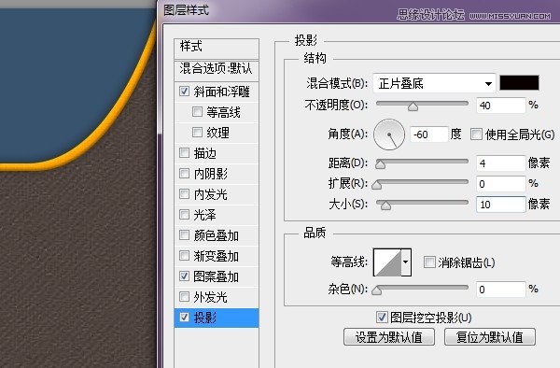Tick the 内阴影 checkbox

tap(184, 174)
